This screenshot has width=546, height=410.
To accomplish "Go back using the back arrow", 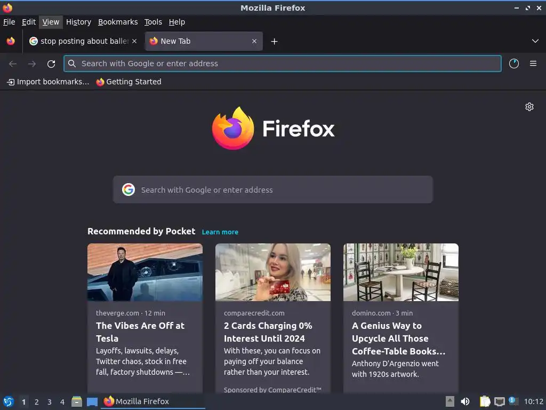I will point(13,64).
